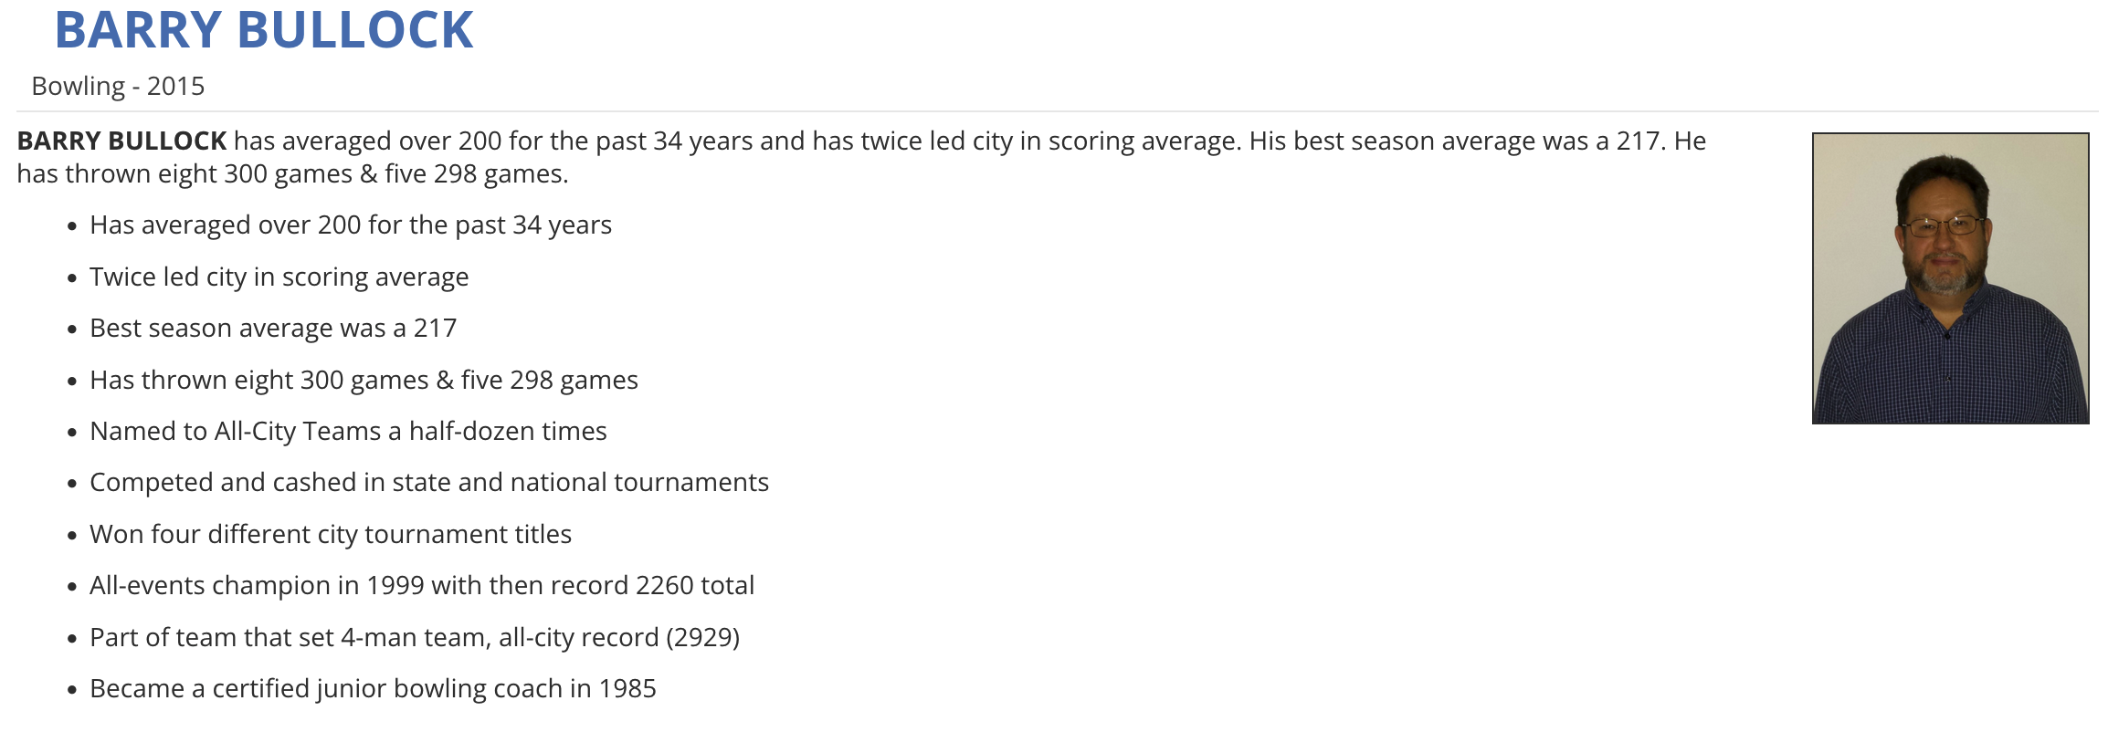Click the bullet "Has thrown eight 300 games"
Image resolution: width=2108 pixels, height=732 pixels.
coord(363,380)
